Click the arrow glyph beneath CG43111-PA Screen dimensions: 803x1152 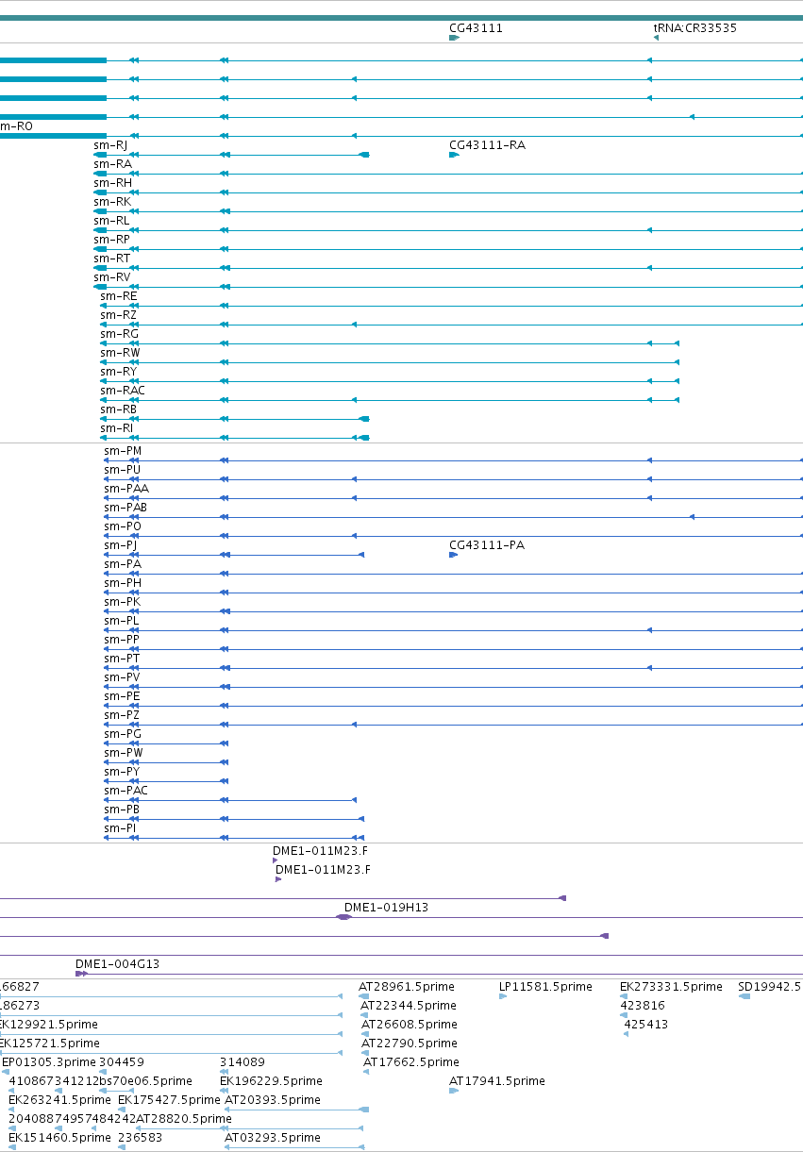(x=454, y=555)
